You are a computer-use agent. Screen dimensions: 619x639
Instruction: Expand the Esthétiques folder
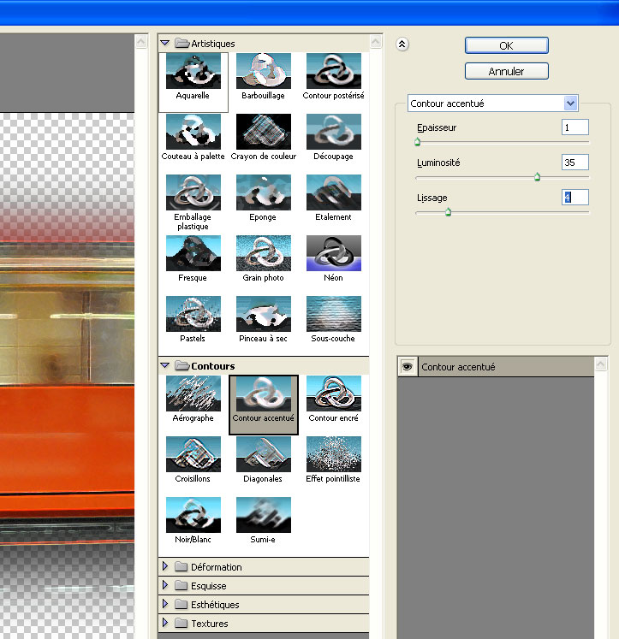pyautogui.click(x=165, y=604)
